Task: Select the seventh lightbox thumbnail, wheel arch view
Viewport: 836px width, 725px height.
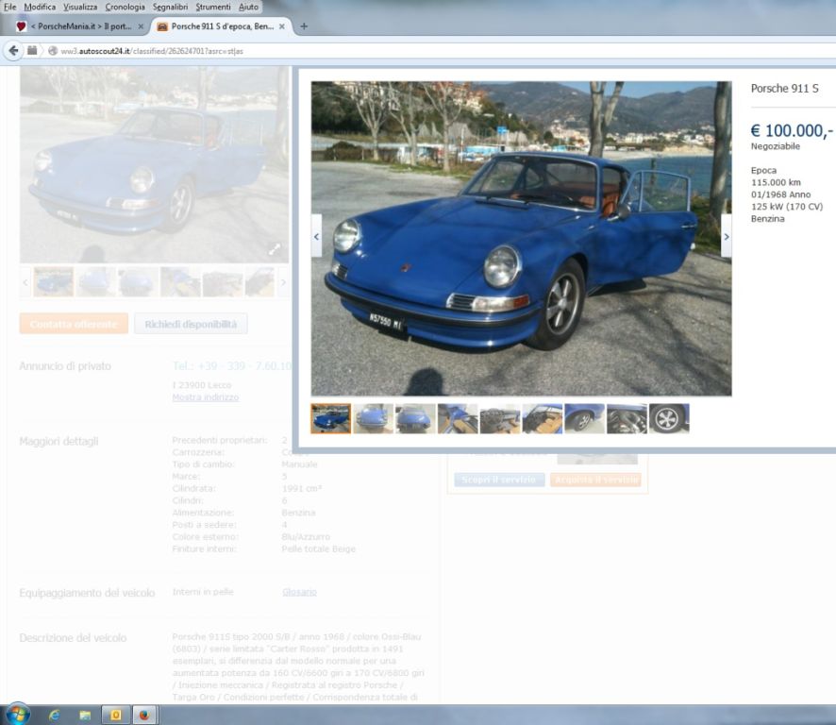Action: click(x=584, y=418)
